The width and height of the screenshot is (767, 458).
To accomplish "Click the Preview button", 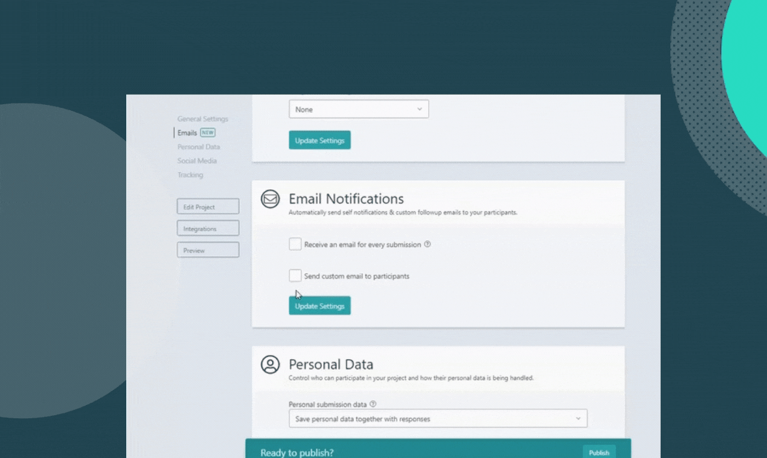I will [x=208, y=250].
